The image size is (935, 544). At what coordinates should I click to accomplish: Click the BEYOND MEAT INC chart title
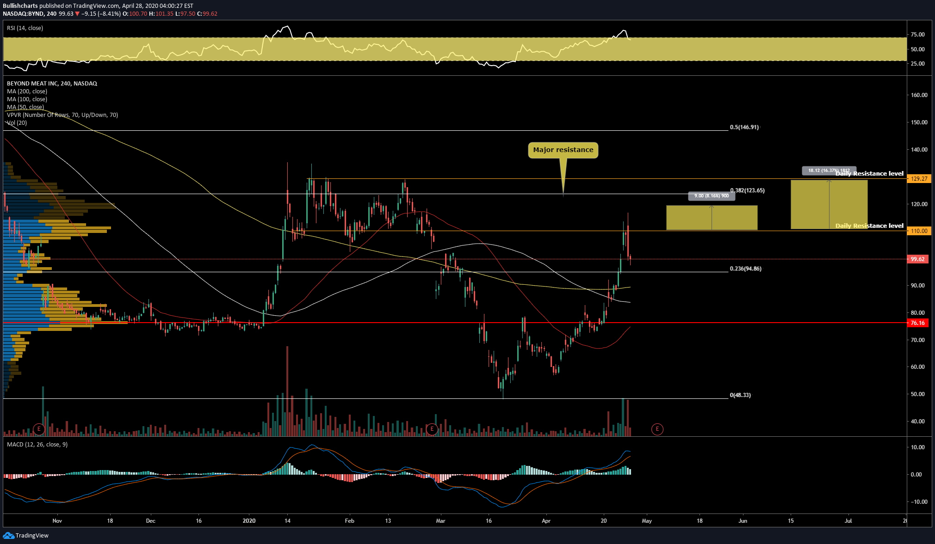52,84
